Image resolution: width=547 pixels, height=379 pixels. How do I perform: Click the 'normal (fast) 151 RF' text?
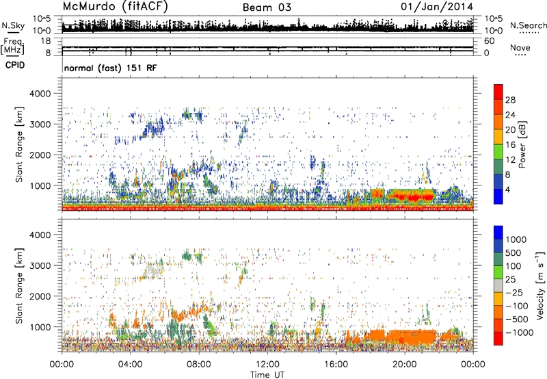coord(111,68)
